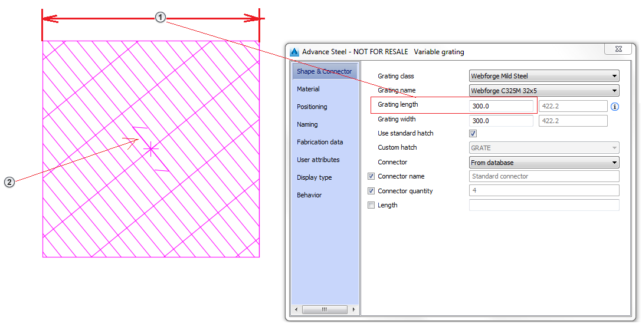Switch to the Display type tab
Viewport: 642px width, 327px height.
[315, 177]
